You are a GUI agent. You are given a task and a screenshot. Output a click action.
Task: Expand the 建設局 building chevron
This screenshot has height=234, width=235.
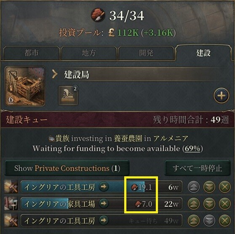(55, 74)
